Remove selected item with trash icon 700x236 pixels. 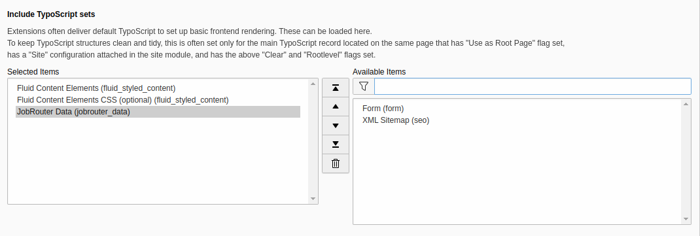(x=335, y=163)
